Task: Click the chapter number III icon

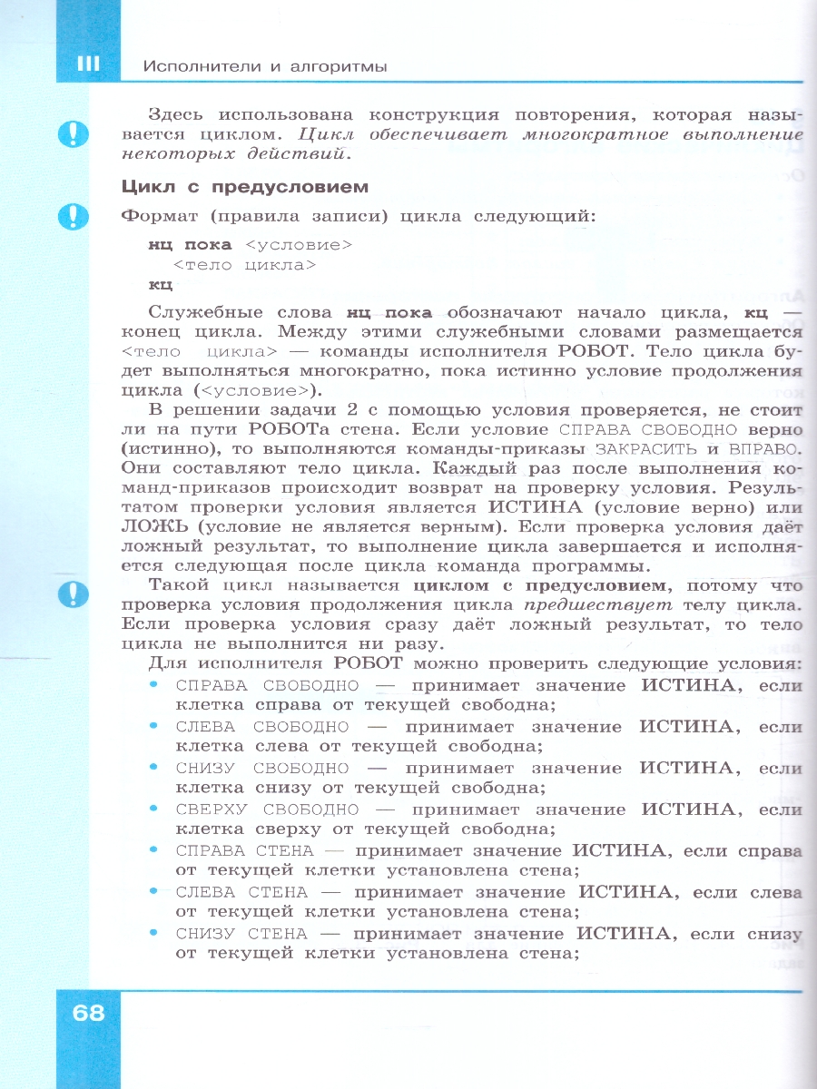Action: (87, 64)
